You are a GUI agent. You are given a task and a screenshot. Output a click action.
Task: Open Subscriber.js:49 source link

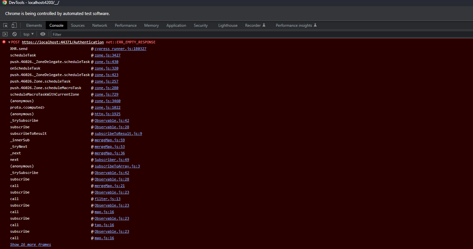click(x=112, y=160)
